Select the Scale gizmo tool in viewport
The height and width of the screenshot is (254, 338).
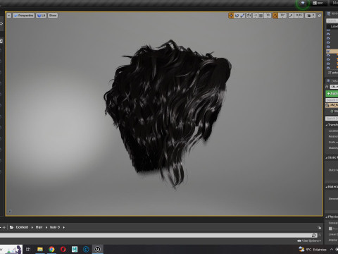click(242, 16)
